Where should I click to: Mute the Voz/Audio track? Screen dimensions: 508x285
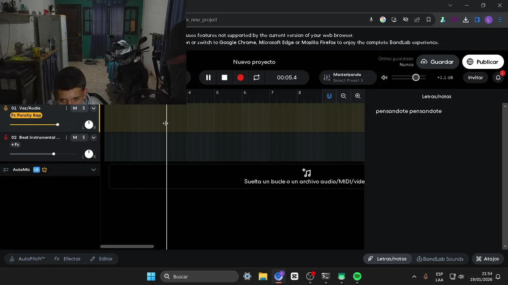tap(75, 108)
